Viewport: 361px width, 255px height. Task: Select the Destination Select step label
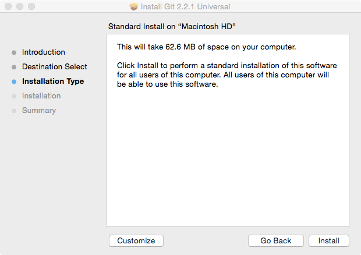(55, 67)
